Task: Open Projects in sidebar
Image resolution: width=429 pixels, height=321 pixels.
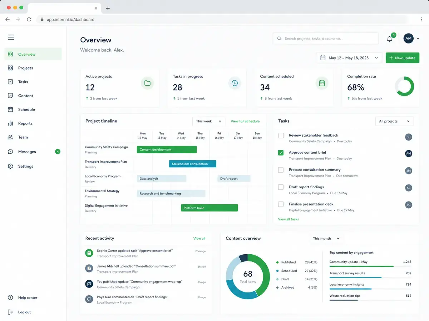Action: point(33,68)
